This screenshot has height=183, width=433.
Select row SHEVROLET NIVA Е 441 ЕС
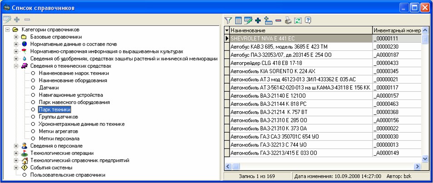point(301,39)
